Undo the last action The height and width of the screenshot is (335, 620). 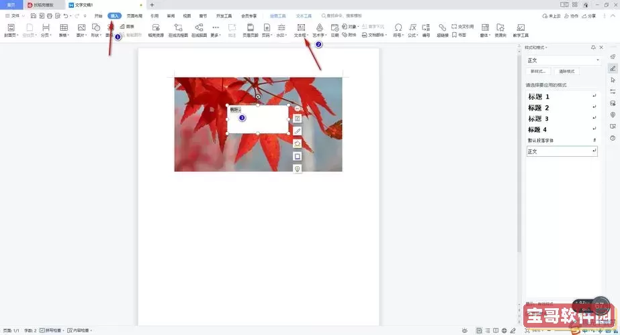click(66, 16)
